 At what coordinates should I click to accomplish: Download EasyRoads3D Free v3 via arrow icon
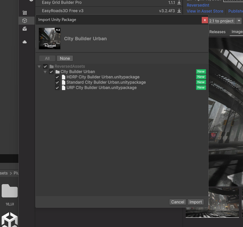click(179, 11)
